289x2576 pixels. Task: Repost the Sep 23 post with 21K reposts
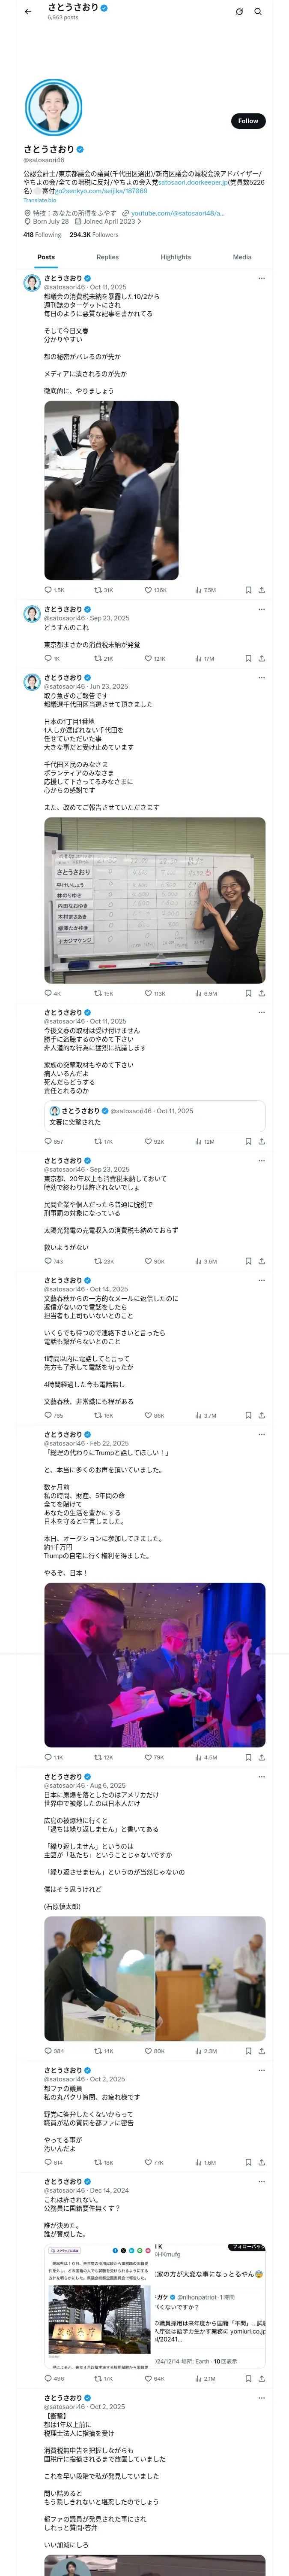[x=104, y=659]
